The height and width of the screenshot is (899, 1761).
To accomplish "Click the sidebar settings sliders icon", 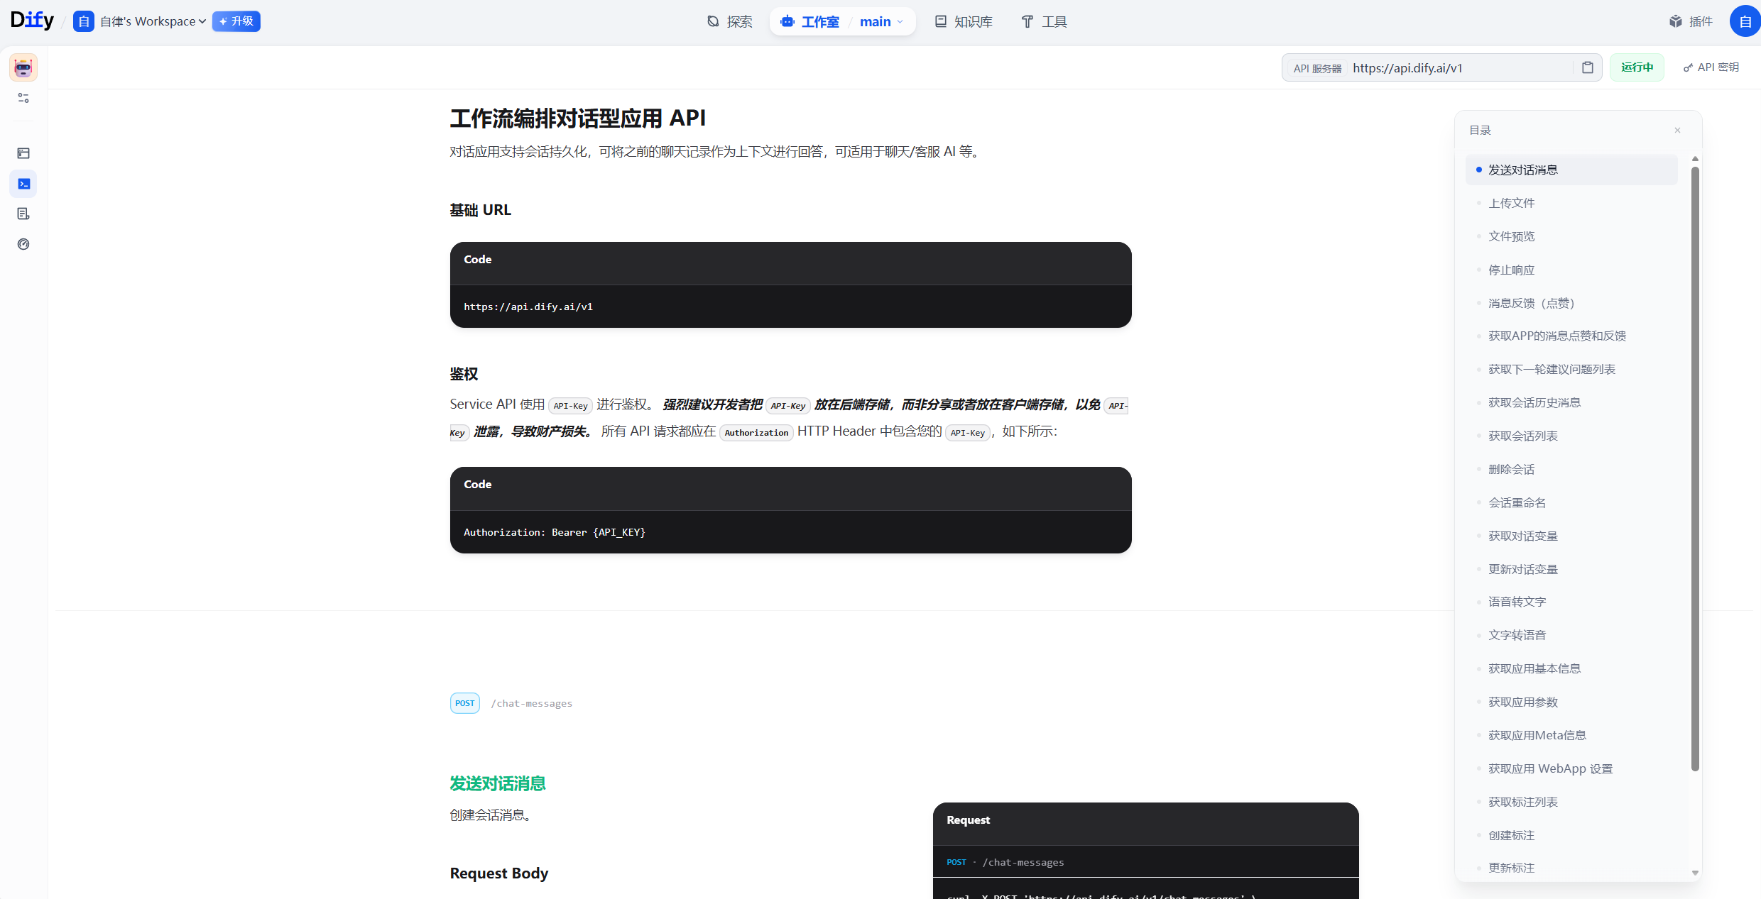I will [x=23, y=98].
